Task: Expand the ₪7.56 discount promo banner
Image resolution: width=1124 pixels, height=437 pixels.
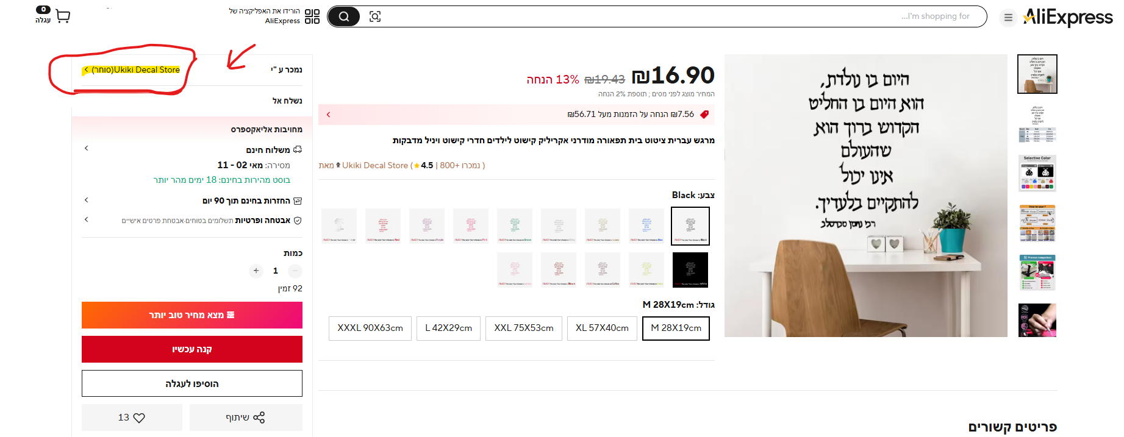Action: [329, 115]
